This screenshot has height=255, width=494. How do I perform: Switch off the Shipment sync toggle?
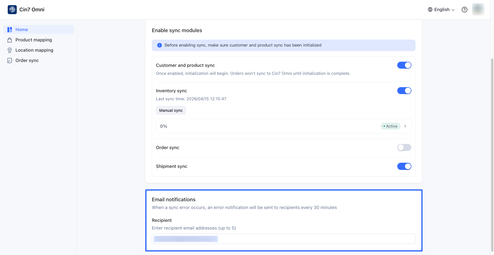click(404, 166)
